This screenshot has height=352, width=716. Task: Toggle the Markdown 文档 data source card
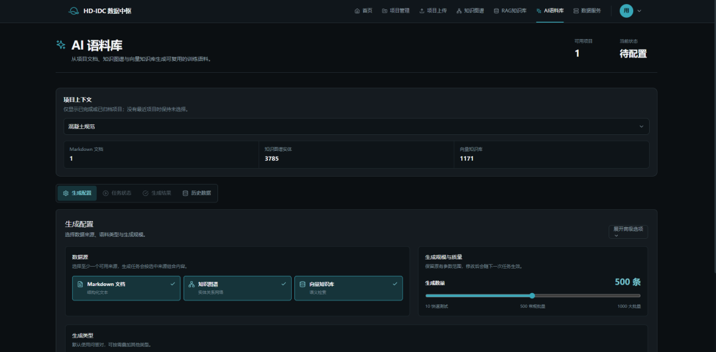127,288
